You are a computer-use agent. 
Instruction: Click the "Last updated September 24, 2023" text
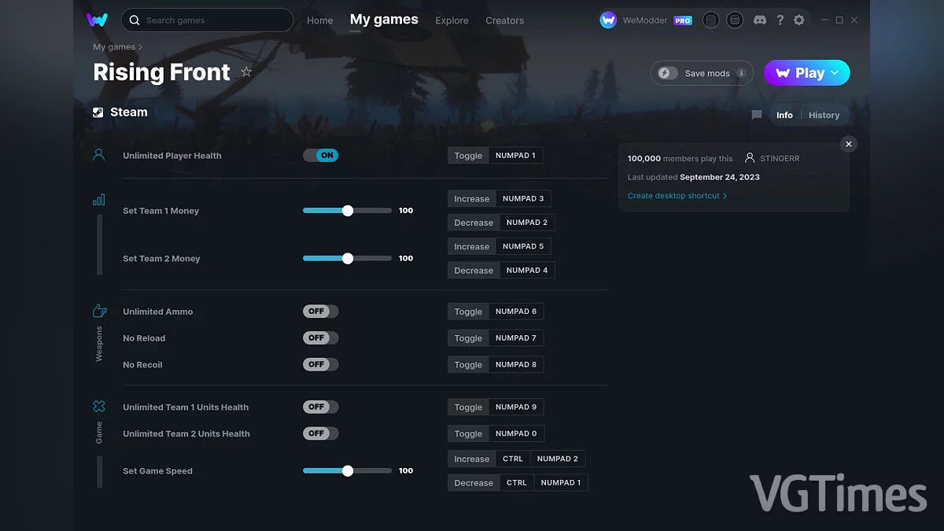pos(694,178)
